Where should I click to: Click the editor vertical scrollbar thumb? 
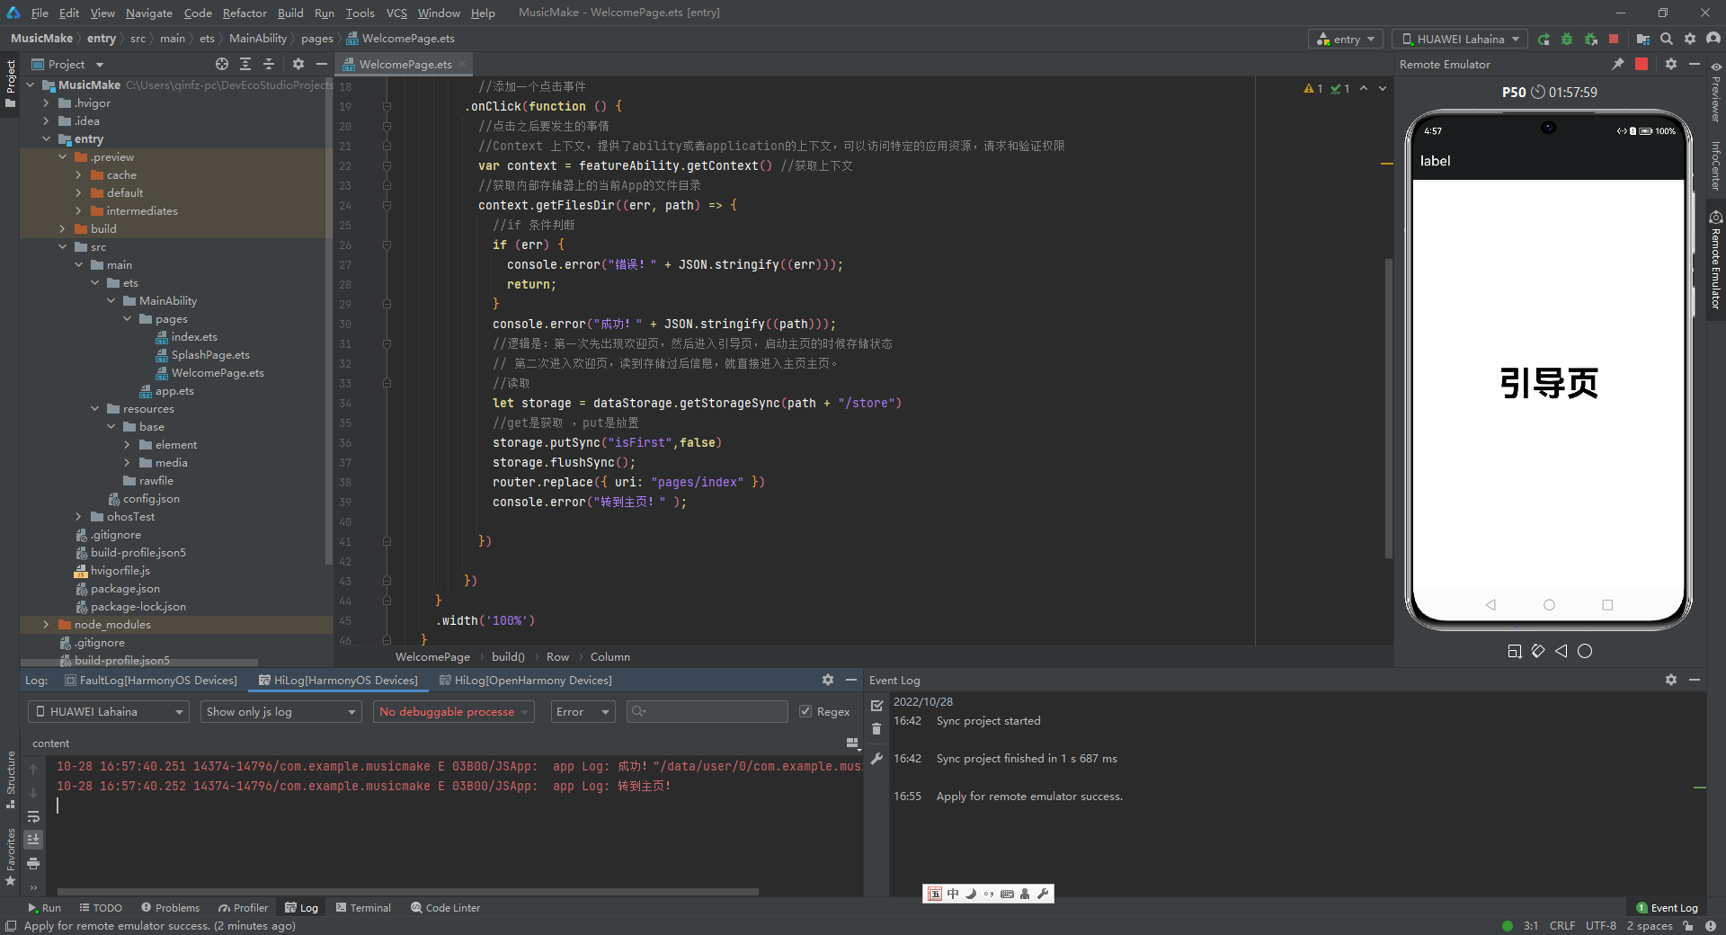[x=1388, y=407]
